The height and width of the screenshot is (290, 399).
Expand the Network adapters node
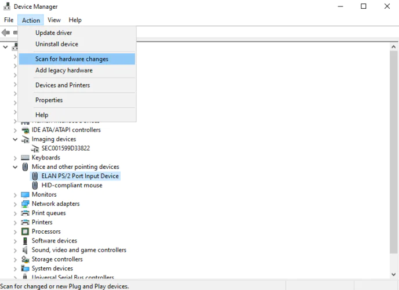click(16, 204)
